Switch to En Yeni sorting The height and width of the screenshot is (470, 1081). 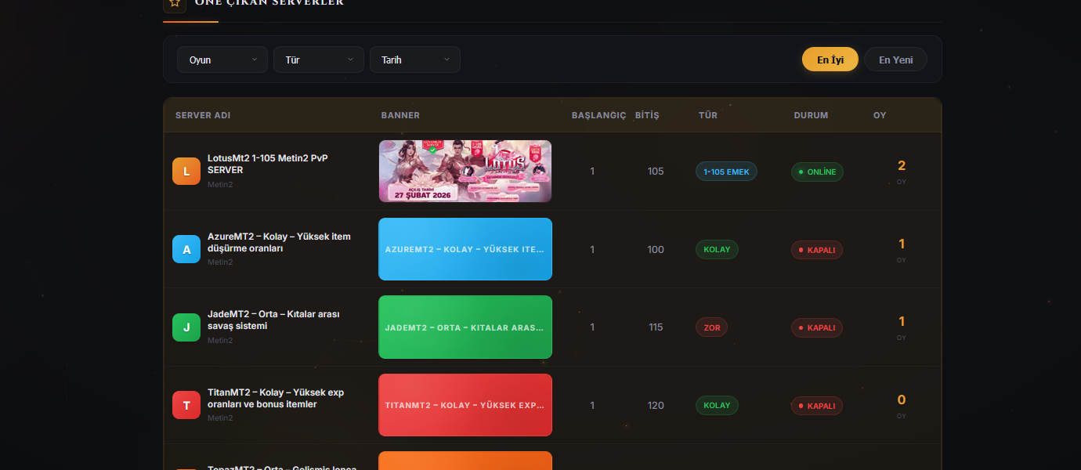coord(895,60)
